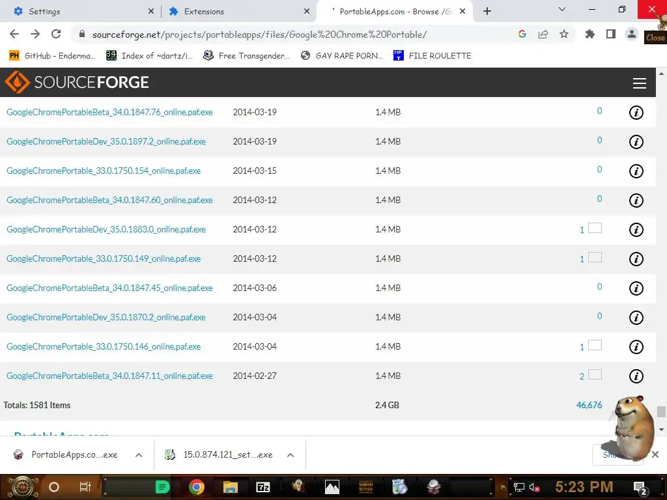Expand options for 15.0.874.121_set download
Viewport: 667px width, 500px height.
click(x=291, y=455)
